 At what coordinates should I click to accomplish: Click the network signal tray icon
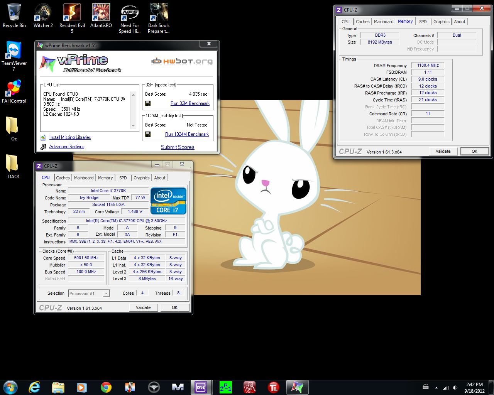click(446, 388)
